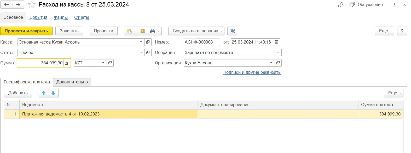The height and width of the screenshot is (153, 411).
Task: Click the Номер field АСНФ-000008
Action: (202, 42)
